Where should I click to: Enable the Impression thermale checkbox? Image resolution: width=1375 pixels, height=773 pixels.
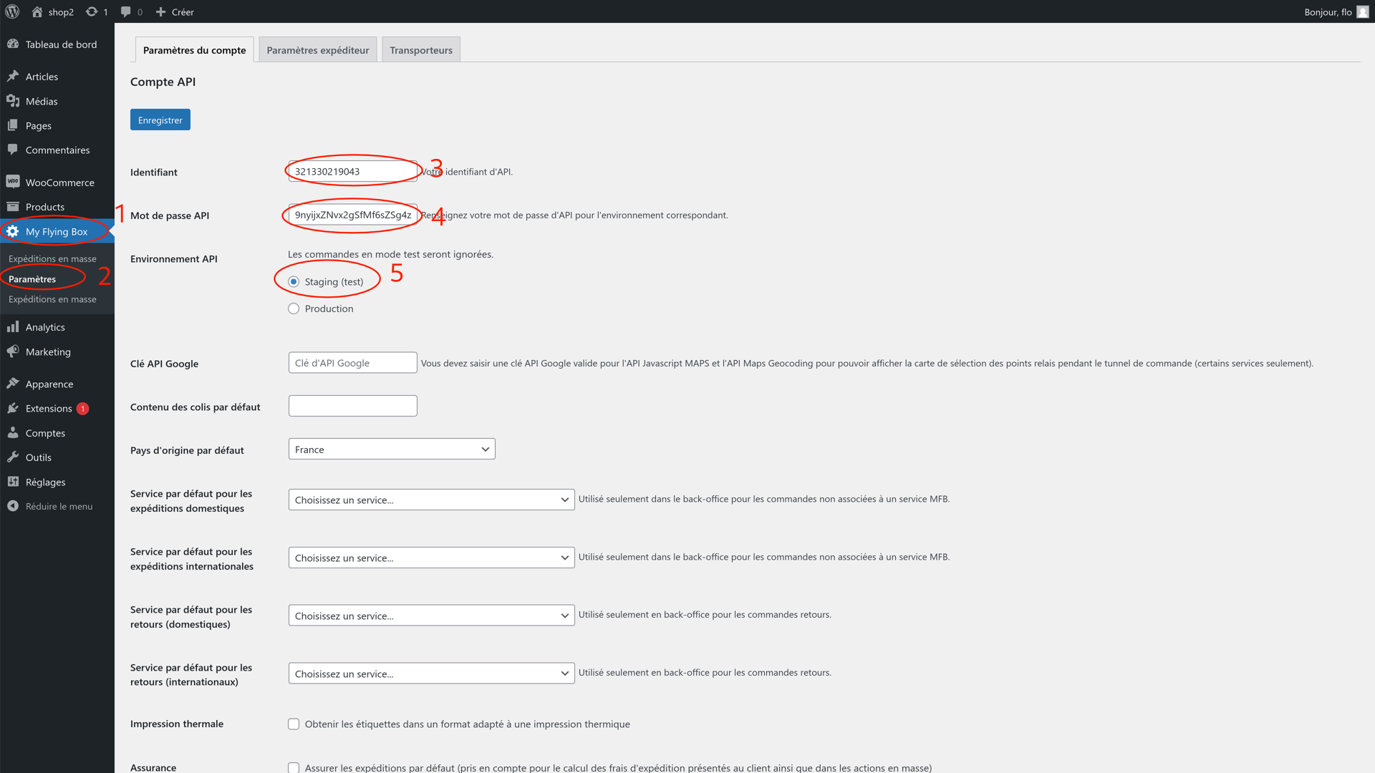coord(294,724)
